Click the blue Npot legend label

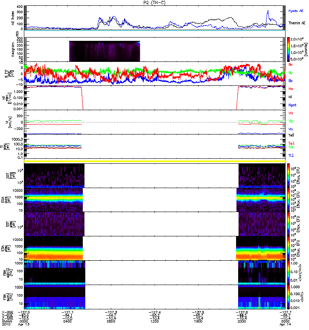[292, 105]
